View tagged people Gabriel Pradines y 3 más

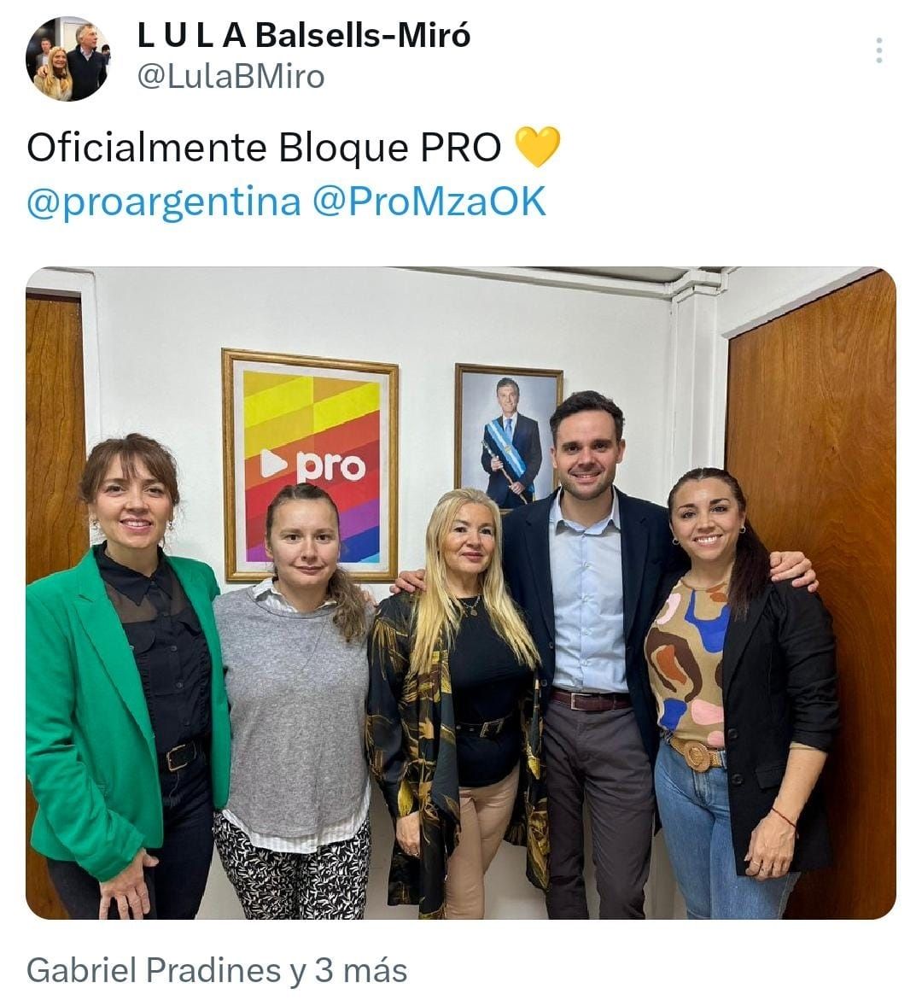[217, 970]
